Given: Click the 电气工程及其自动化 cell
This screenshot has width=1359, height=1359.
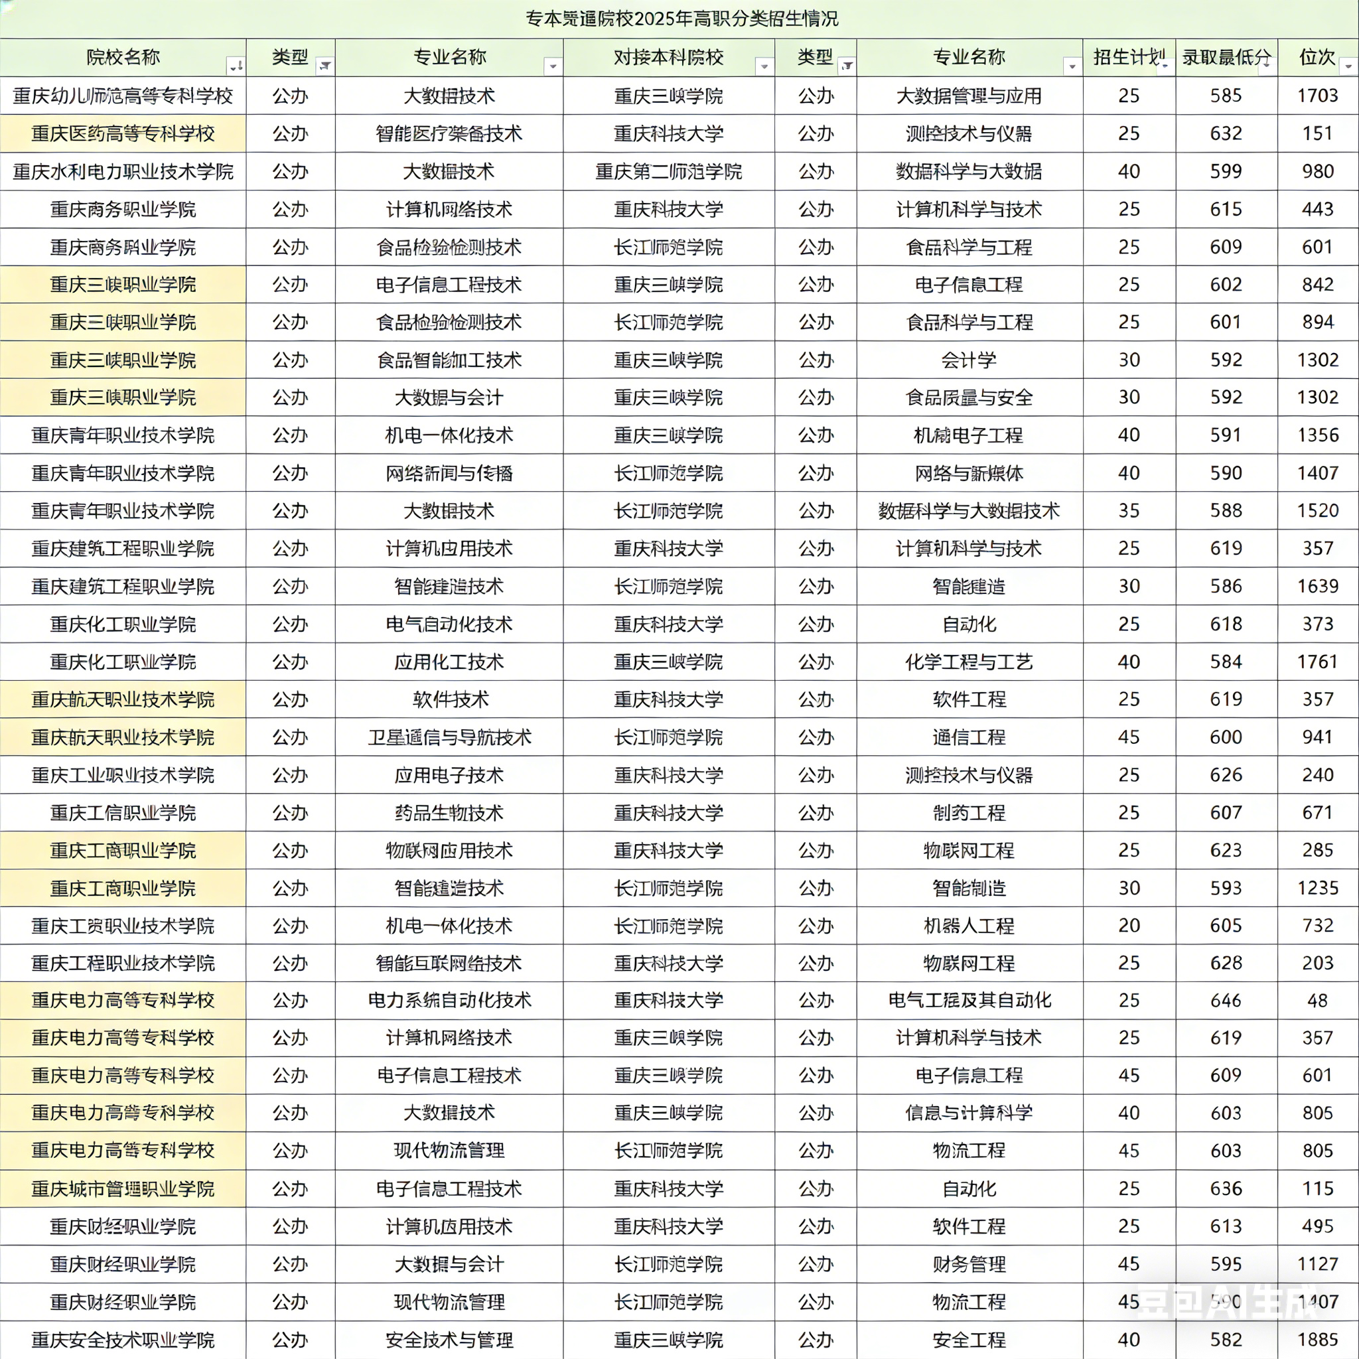Looking at the screenshot, I should [969, 1000].
